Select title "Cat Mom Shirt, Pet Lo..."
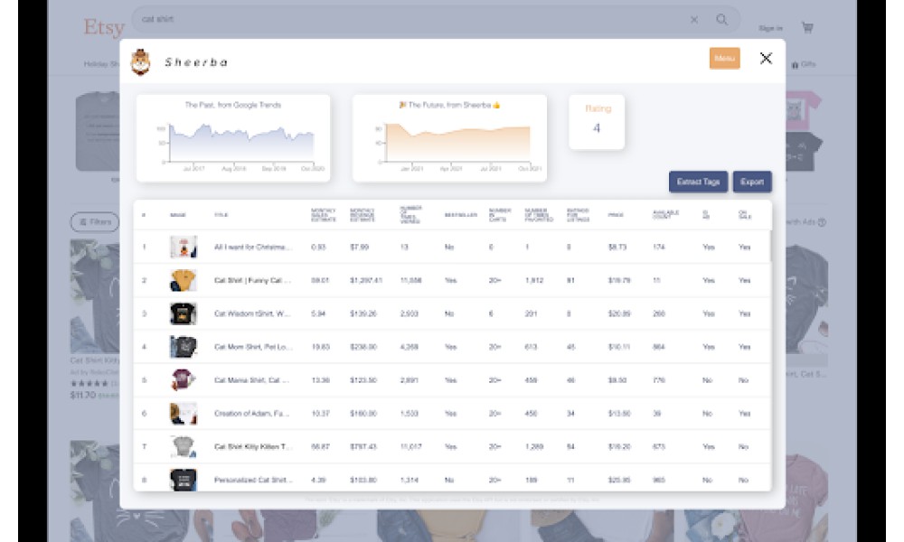 [253, 347]
